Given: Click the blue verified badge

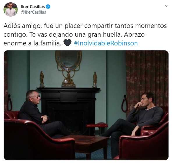Looking at the screenshot, I should pos(48,7).
